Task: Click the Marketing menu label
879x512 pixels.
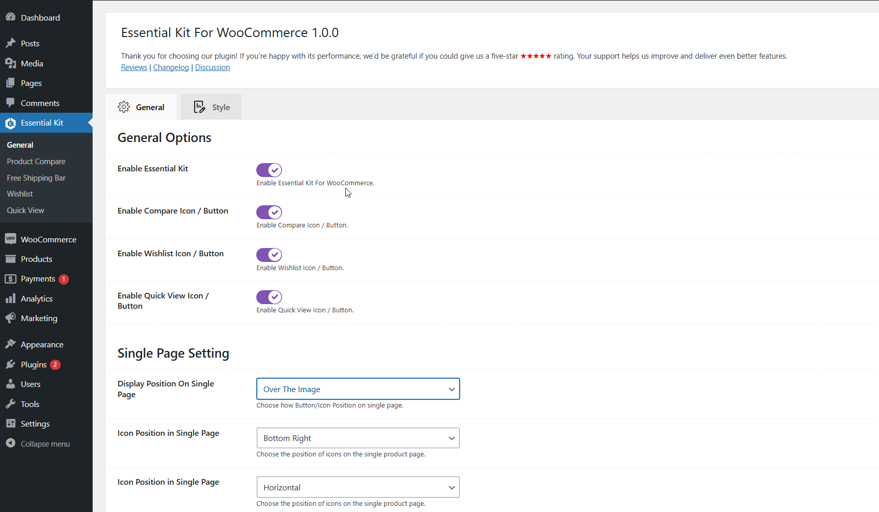Action: tap(39, 319)
